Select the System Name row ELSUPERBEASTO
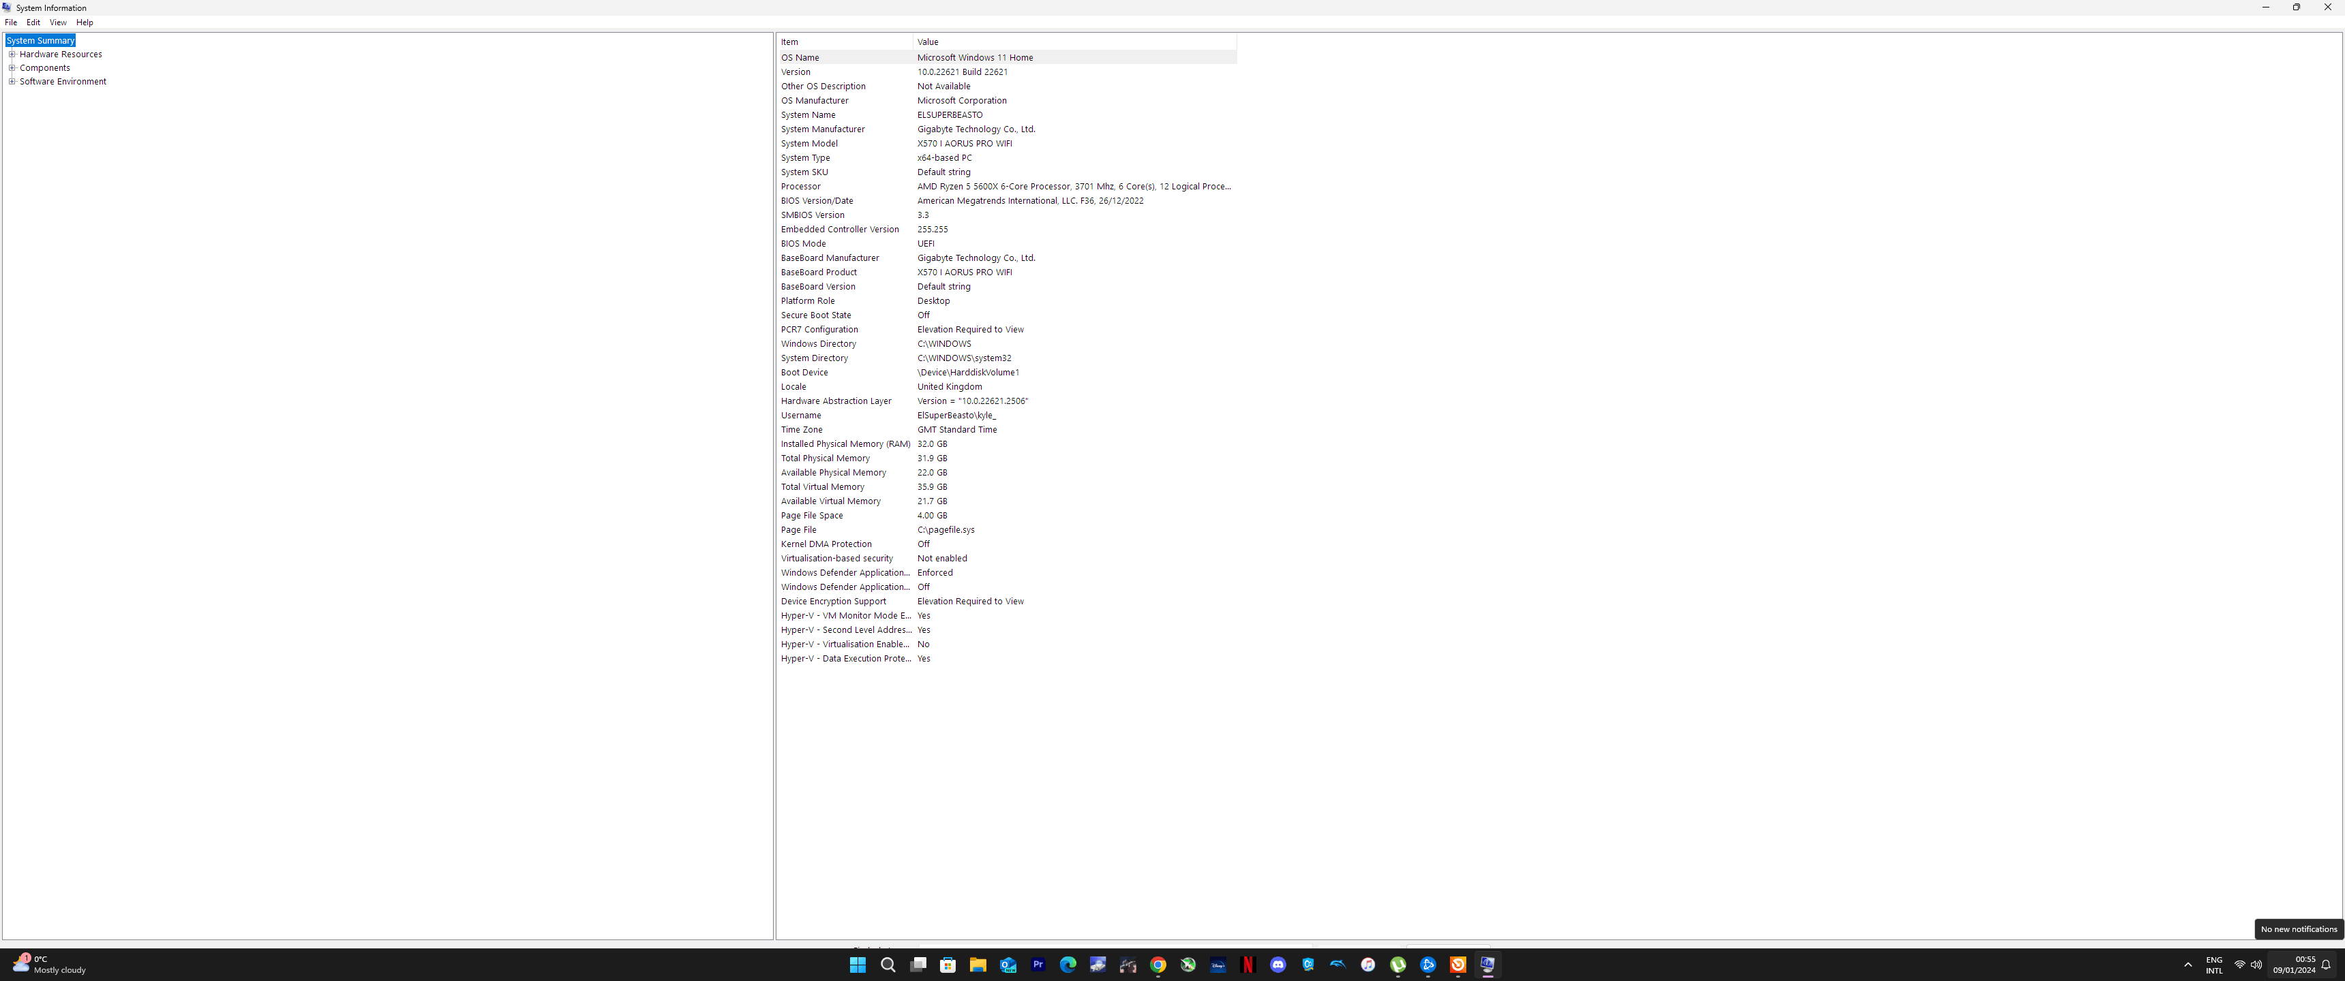The width and height of the screenshot is (2345, 981). pos(1007,116)
